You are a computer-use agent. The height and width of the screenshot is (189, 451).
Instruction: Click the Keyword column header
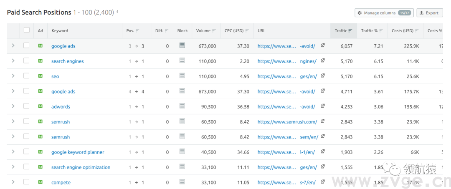(x=60, y=30)
